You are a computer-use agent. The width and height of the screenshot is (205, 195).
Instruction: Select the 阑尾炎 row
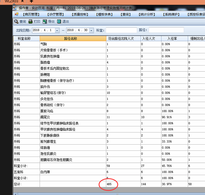(109, 117)
